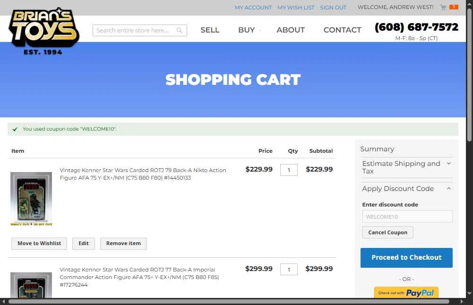Edit the Nikto action figure item

[84, 244]
